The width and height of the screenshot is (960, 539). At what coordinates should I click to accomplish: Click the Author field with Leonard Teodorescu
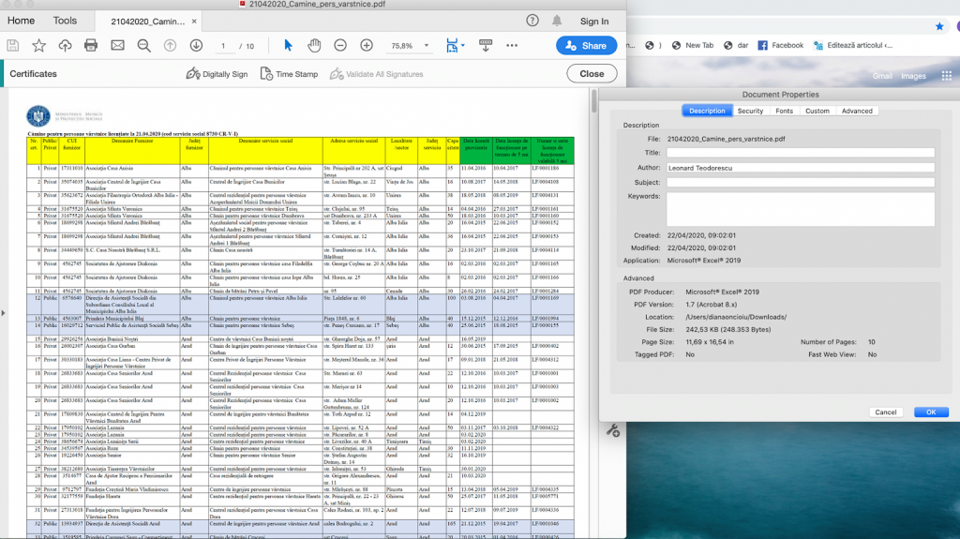coord(801,167)
